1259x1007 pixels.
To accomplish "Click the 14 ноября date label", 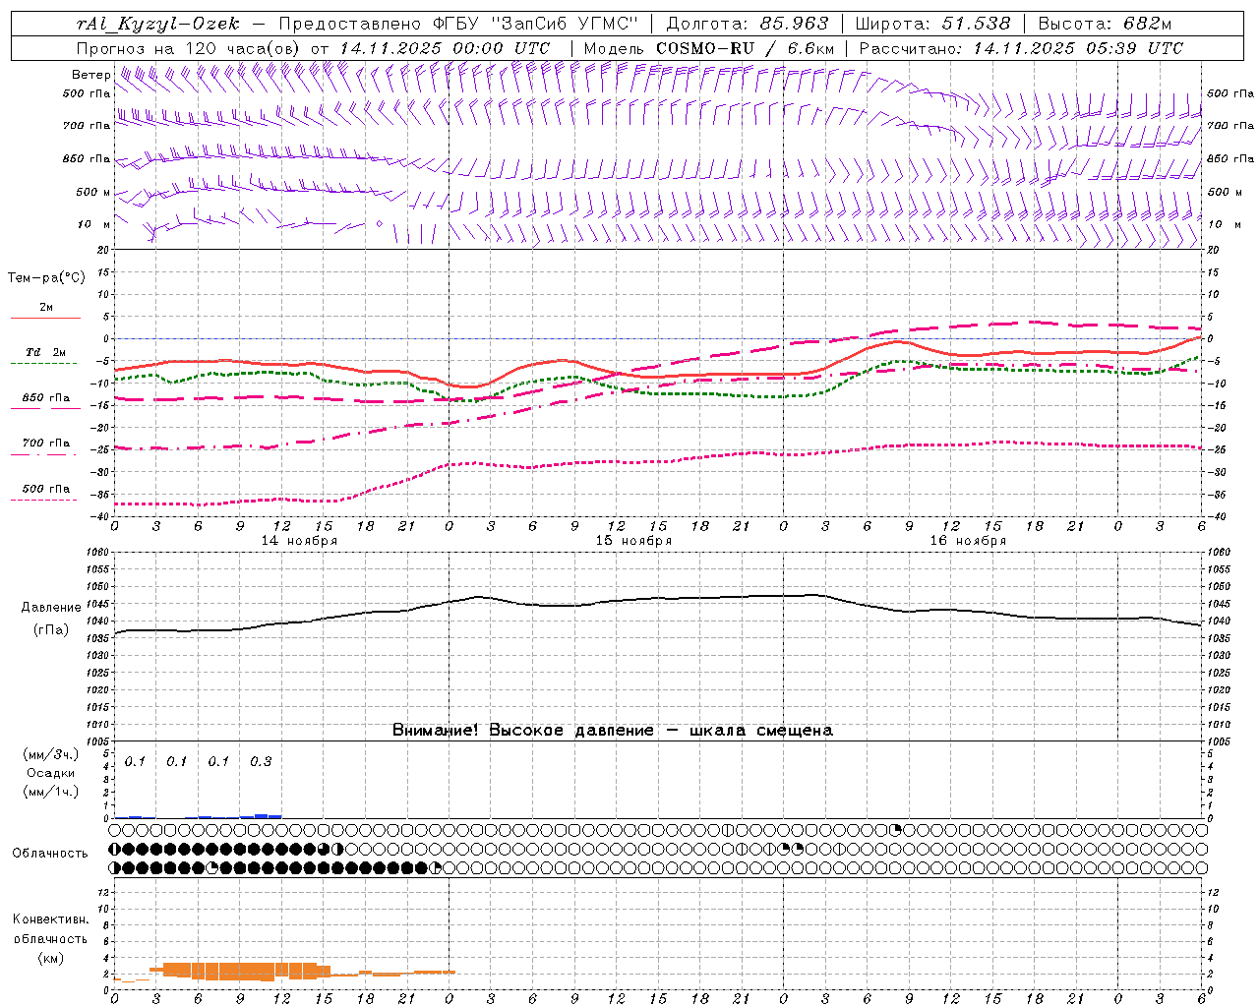I will coord(299,541).
